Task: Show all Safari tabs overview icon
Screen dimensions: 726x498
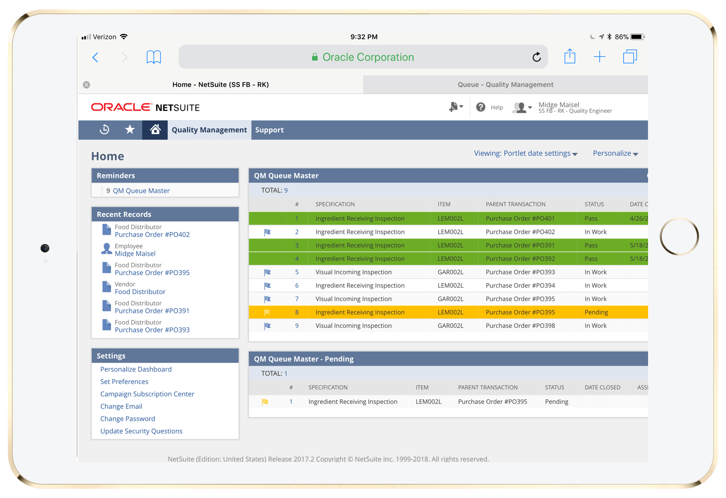Action: click(630, 57)
